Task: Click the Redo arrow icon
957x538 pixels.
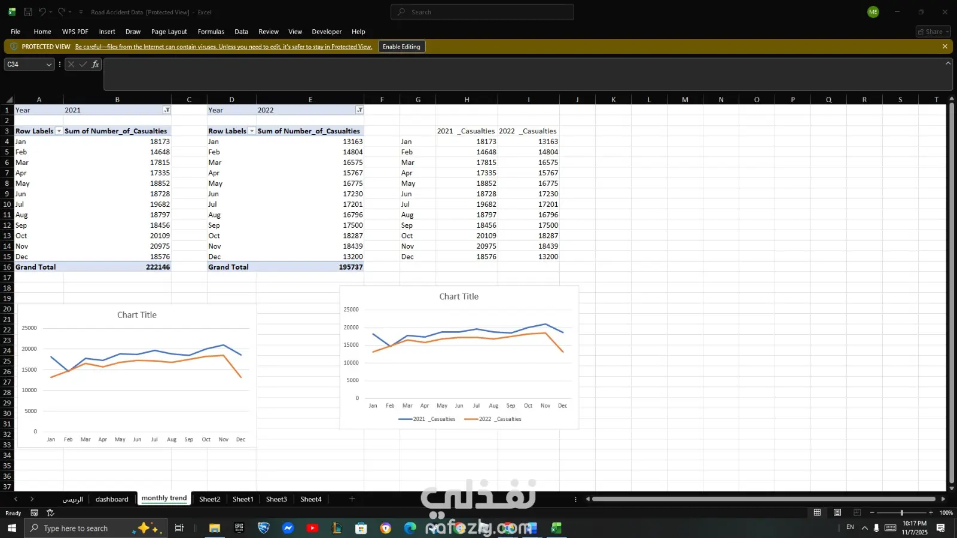Action: [x=61, y=12]
